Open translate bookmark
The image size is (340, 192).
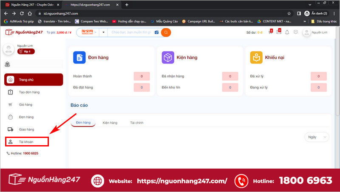pos(54,21)
